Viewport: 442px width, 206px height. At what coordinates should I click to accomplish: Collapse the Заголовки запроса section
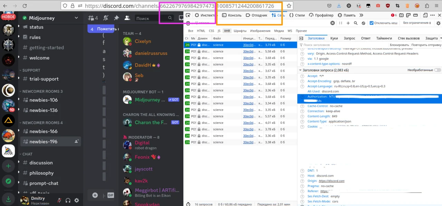pos(300,70)
